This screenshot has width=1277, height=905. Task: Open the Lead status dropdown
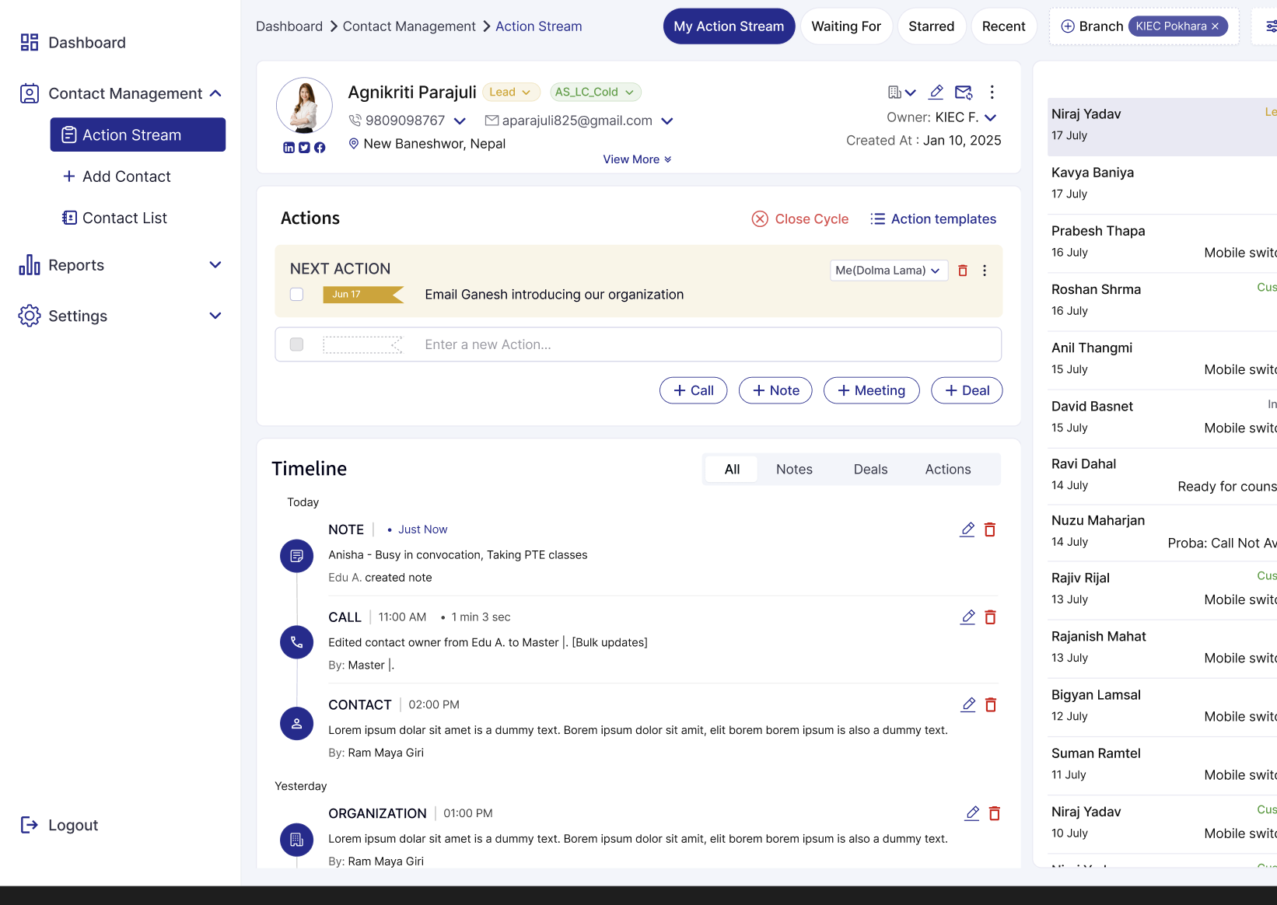(511, 92)
